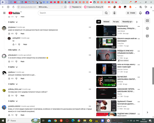Dislike the comment by @julterus
154x123 pixels.
click(x=16, y=78)
